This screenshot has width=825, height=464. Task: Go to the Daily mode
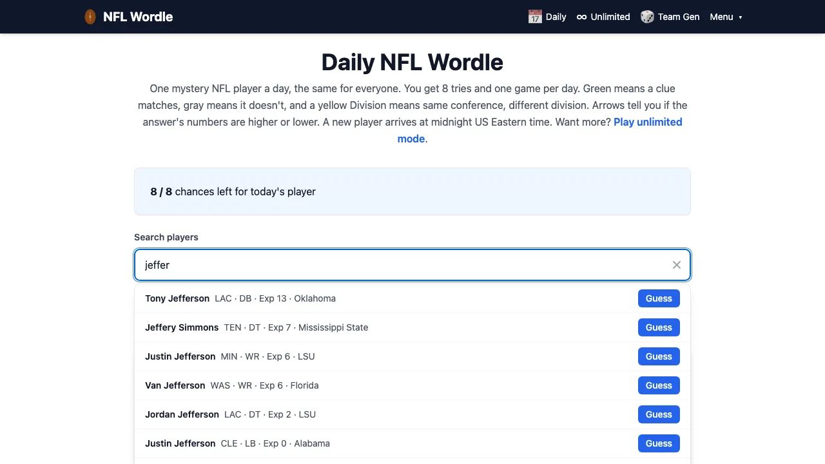(547, 17)
